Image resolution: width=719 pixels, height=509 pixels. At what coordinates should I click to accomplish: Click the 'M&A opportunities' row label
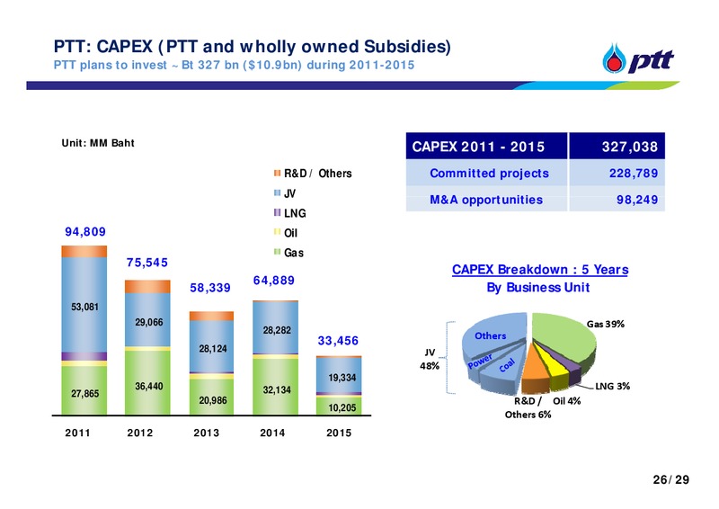pos(486,200)
